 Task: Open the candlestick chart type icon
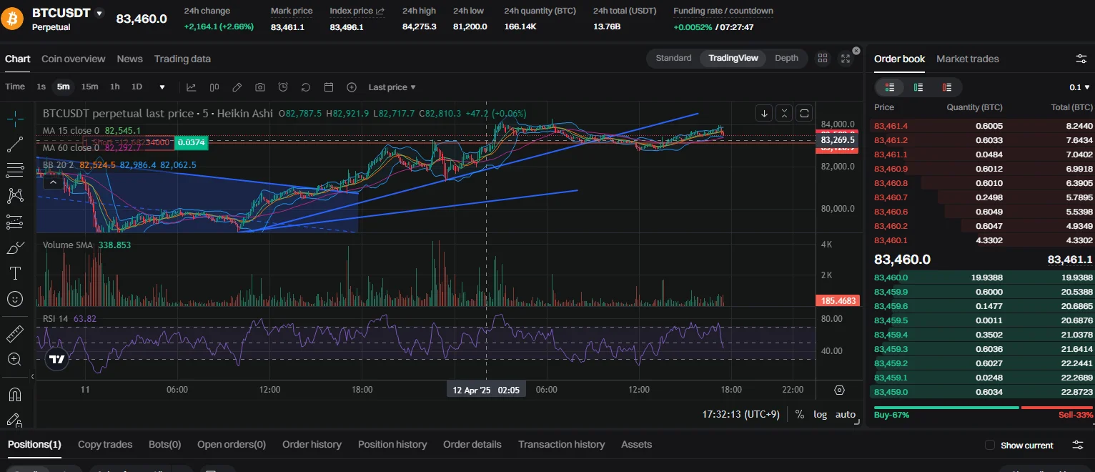(x=214, y=87)
